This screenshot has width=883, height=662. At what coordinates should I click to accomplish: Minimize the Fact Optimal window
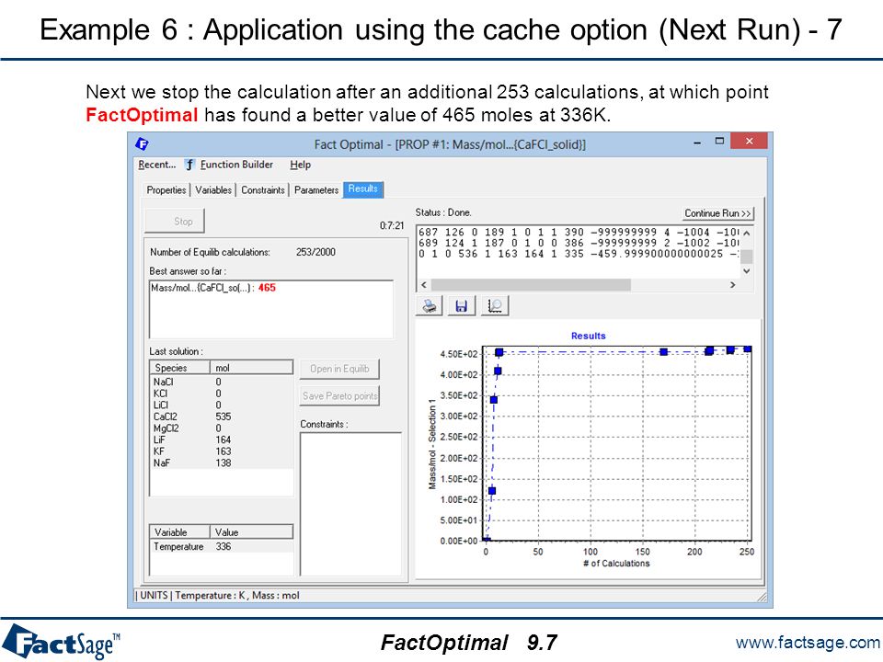pyautogui.click(x=697, y=142)
